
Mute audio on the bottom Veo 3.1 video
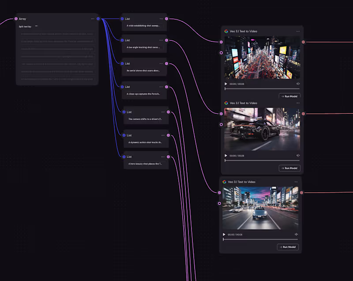click(x=296, y=234)
